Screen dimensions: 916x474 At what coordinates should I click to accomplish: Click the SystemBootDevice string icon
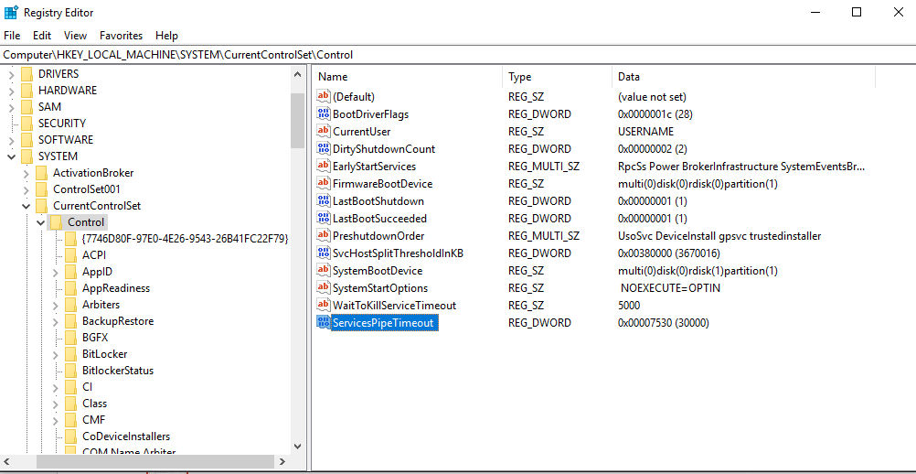(323, 271)
